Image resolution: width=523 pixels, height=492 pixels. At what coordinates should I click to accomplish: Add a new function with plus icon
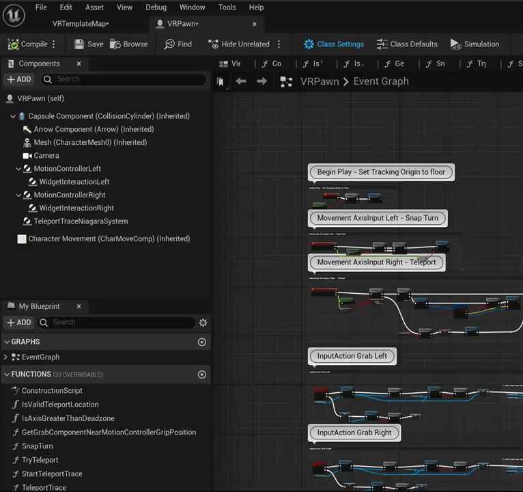202,374
